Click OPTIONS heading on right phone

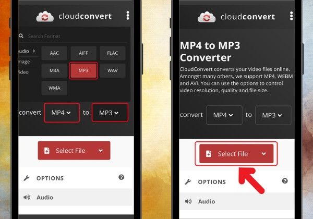pos(212,182)
